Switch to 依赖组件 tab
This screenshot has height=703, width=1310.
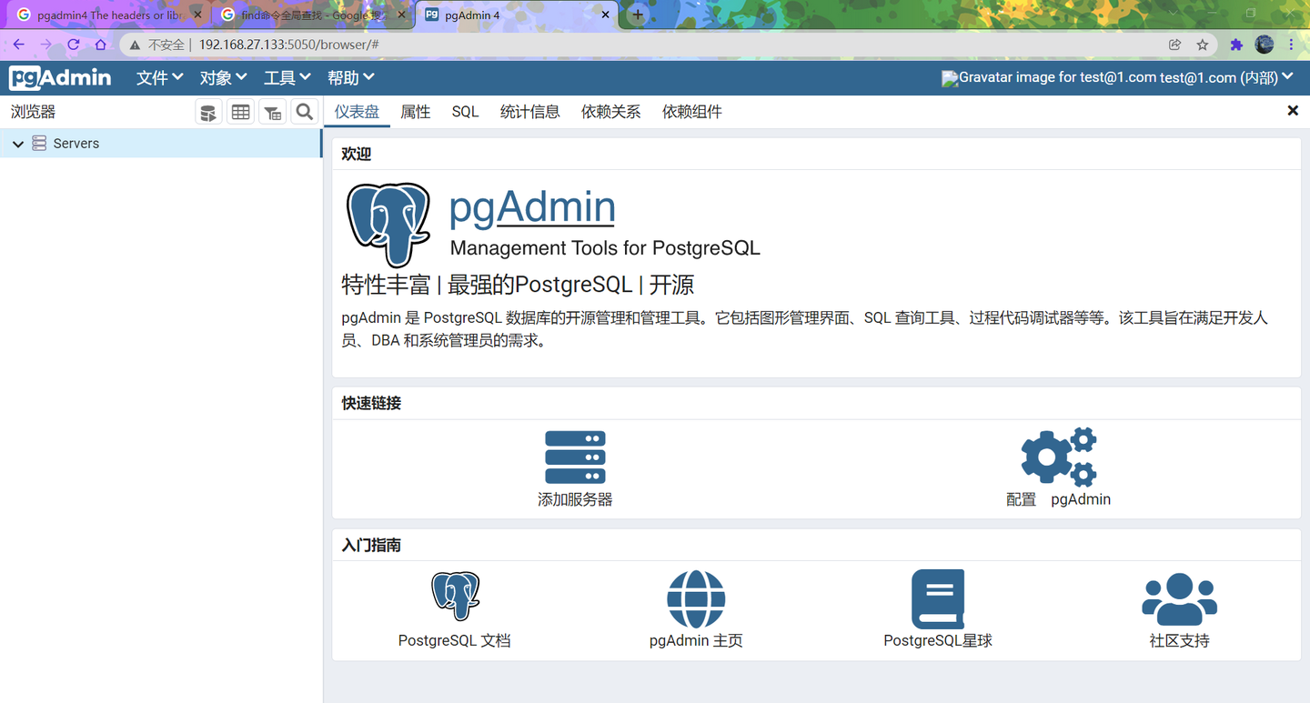pyautogui.click(x=692, y=112)
